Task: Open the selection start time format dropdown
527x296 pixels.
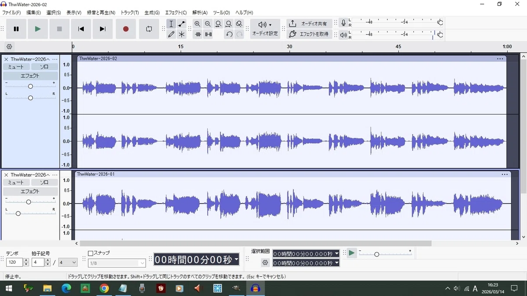Action: 337,253
